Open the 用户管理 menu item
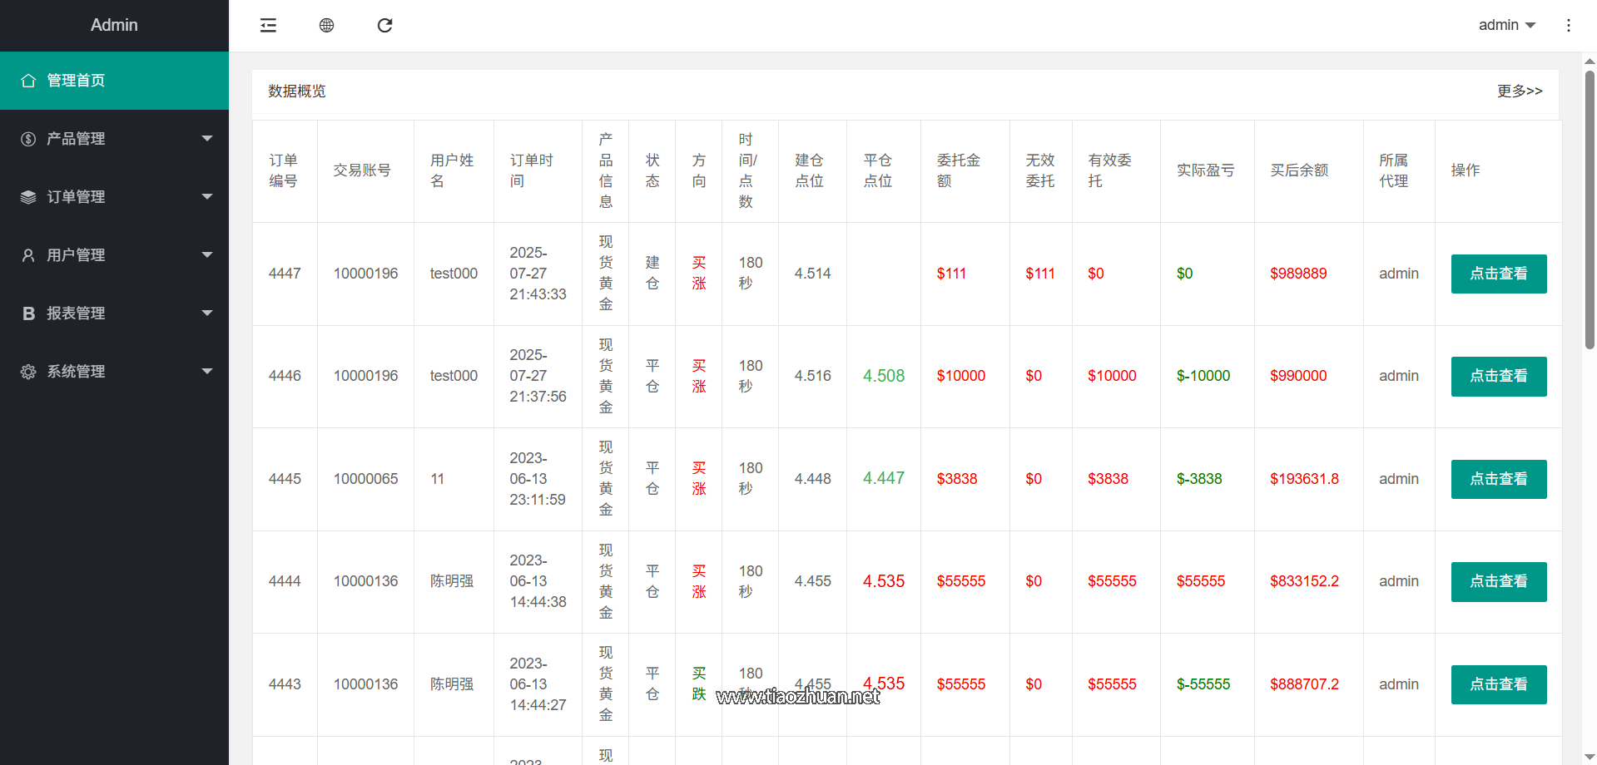This screenshot has height=765, width=1597. coord(114,255)
